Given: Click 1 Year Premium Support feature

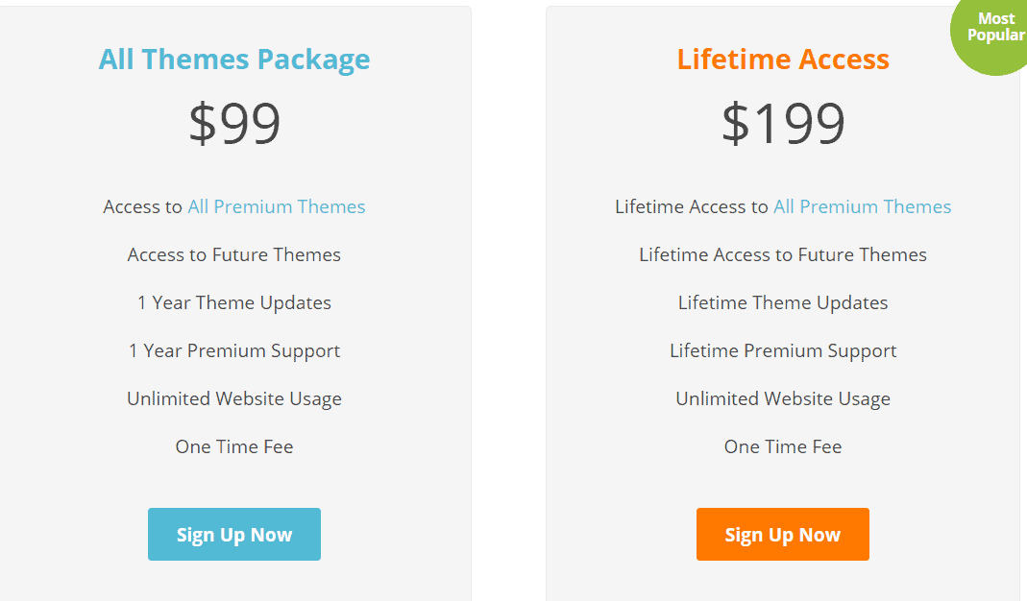Looking at the screenshot, I should 233,351.
